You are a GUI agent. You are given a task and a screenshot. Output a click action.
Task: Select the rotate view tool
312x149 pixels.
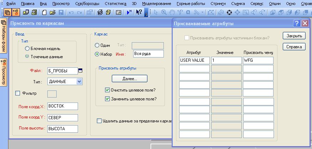[180, 12]
